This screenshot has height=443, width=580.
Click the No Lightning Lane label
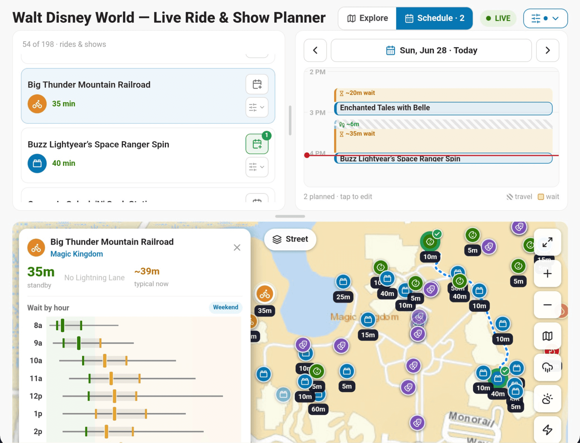coord(94,278)
